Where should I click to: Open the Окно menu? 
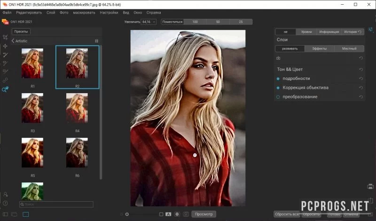click(x=138, y=13)
